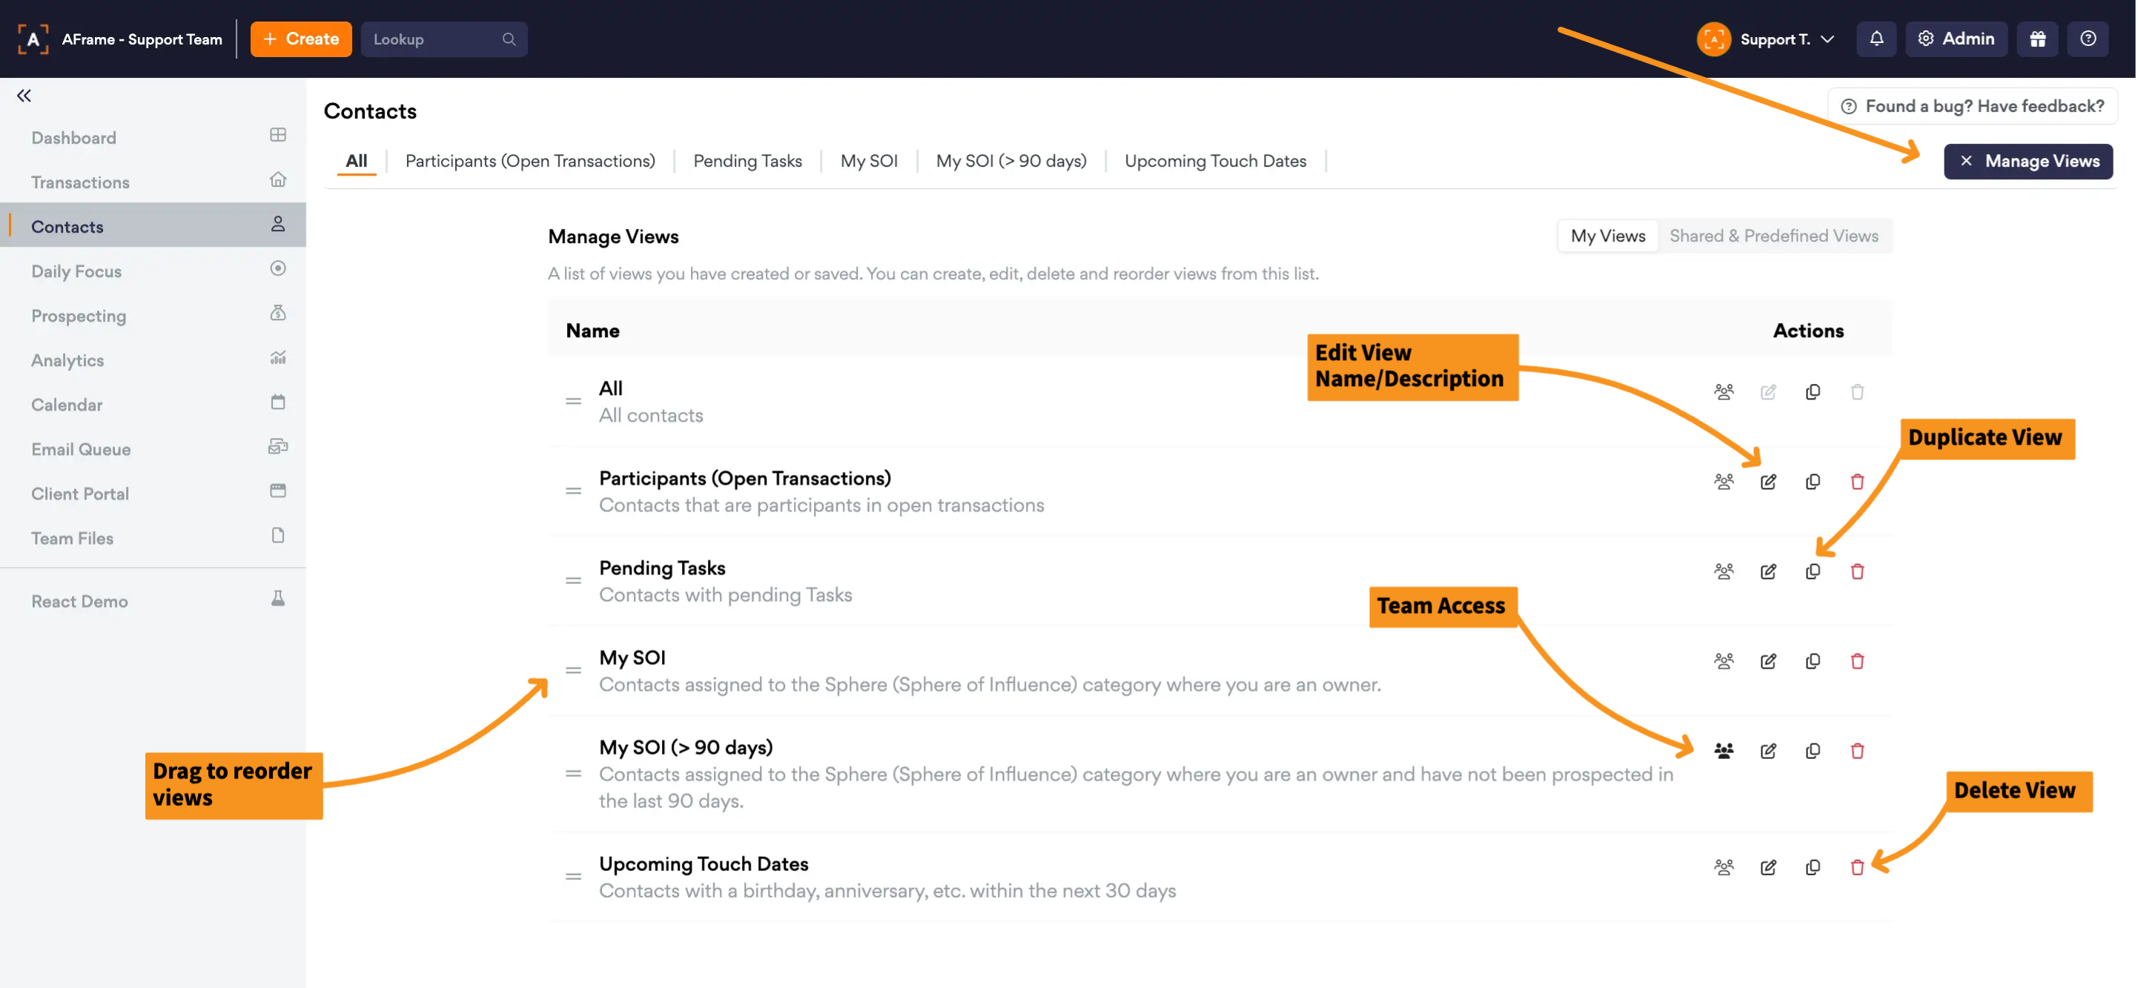Duplicate the Pending Tasks view
The image size is (2138, 988).
coord(1813,571)
